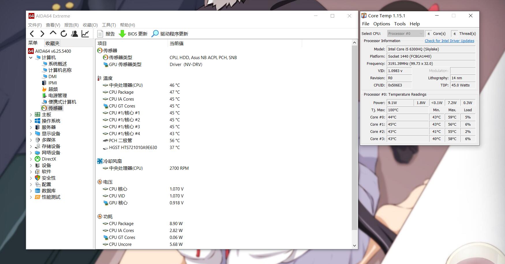505x264 pixels.
Task: Select DMI in the tree
Action: 52,76
